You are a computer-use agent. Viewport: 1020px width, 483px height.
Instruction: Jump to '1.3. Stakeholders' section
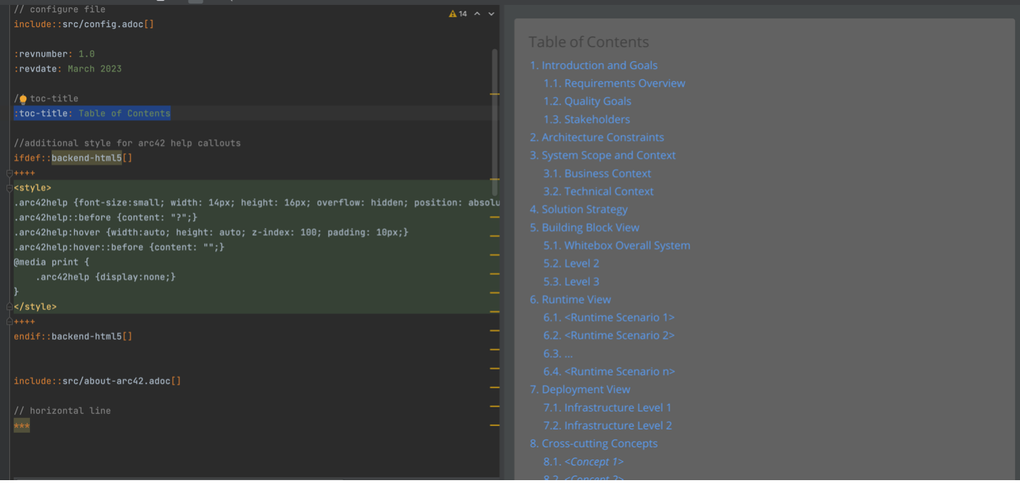click(586, 120)
